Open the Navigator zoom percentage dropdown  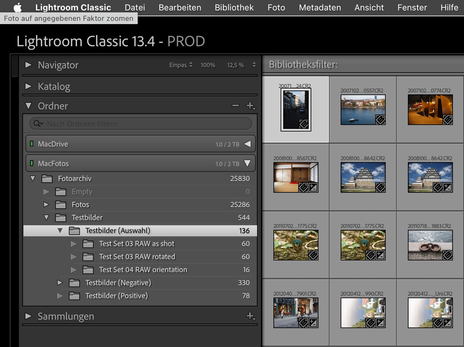[x=254, y=65]
